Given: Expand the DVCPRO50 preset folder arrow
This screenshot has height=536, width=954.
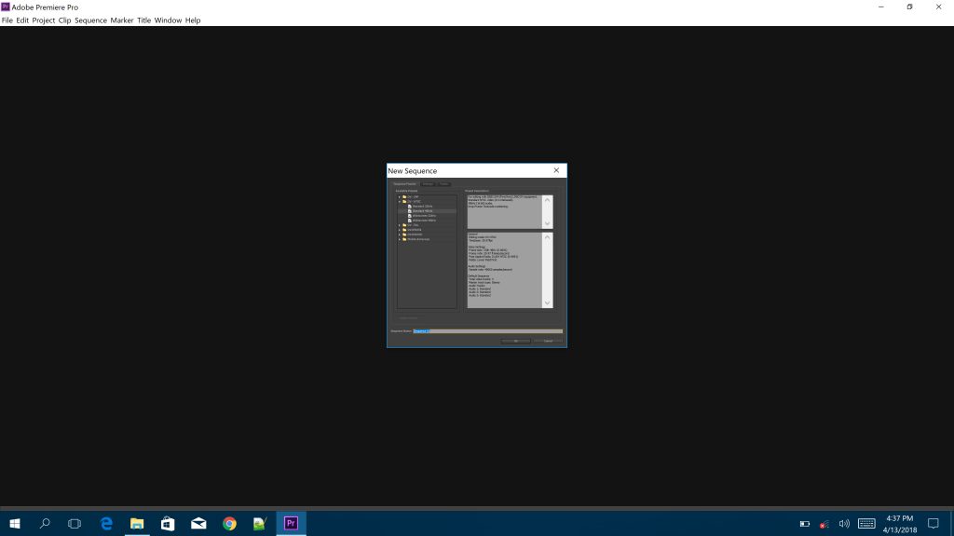Looking at the screenshot, I should (400, 230).
